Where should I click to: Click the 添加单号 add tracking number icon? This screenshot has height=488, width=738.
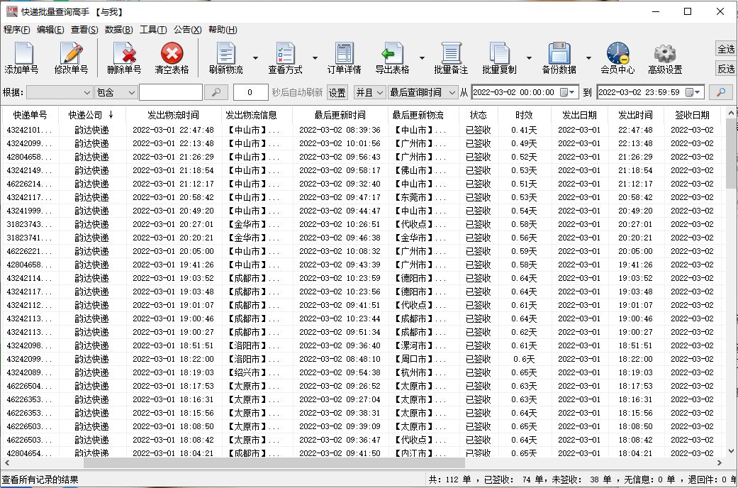click(22, 58)
